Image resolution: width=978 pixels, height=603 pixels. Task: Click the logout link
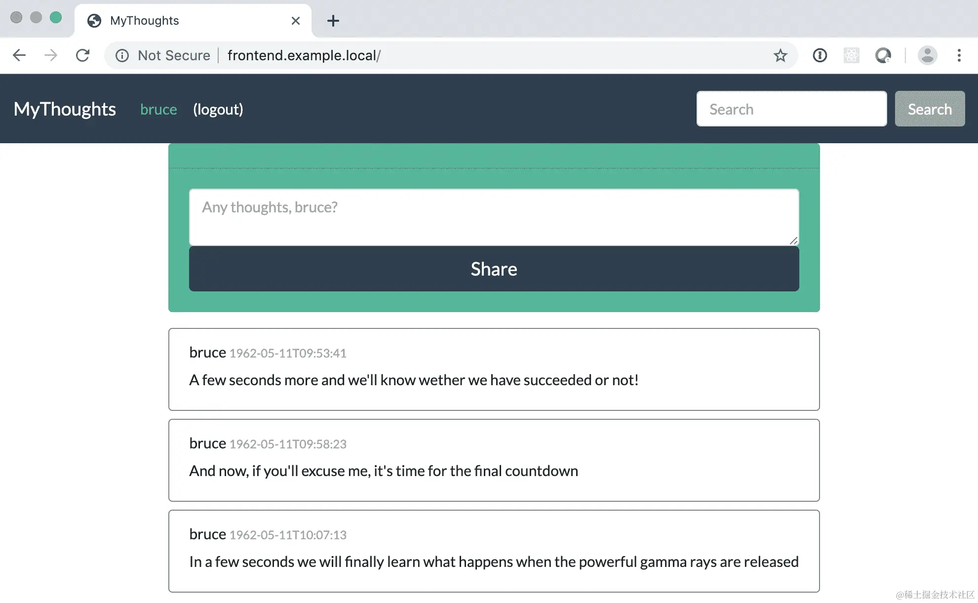click(218, 109)
